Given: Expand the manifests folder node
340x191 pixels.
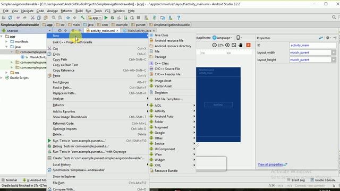Looking at the screenshot, I should pyautogui.click(x=7, y=41).
